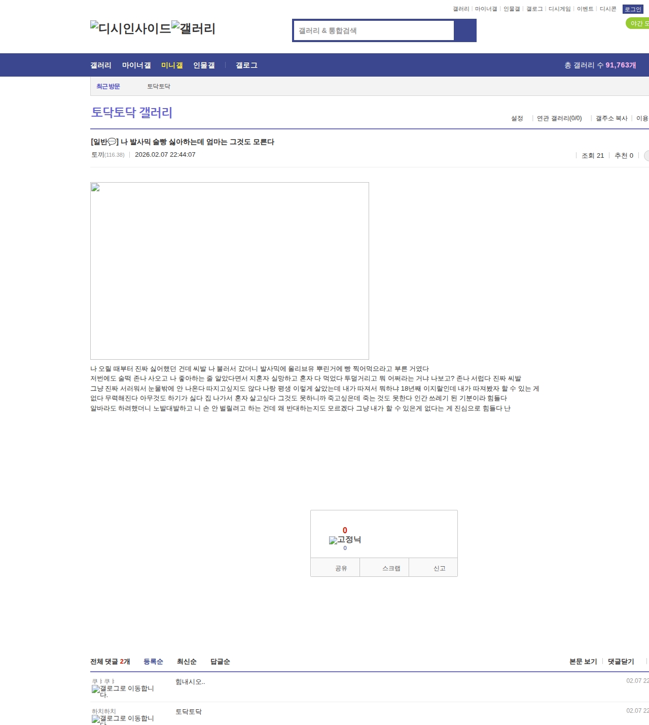The image size is (649, 725).
Task: Open the 설정 menu
Action: click(x=517, y=118)
